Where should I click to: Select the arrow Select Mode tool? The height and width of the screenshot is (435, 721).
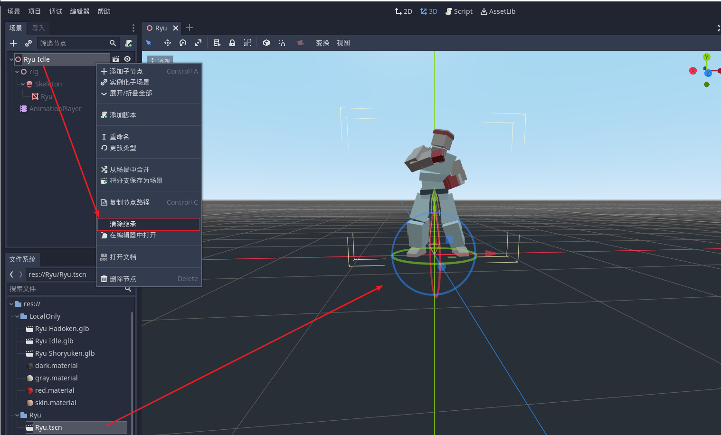pyautogui.click(x=149, y=43)
